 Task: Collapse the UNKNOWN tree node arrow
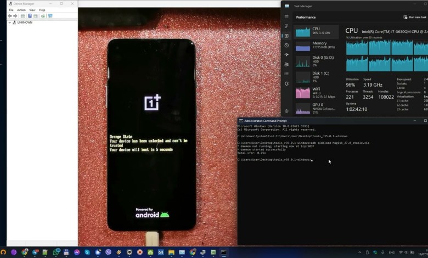click(9, 23)
